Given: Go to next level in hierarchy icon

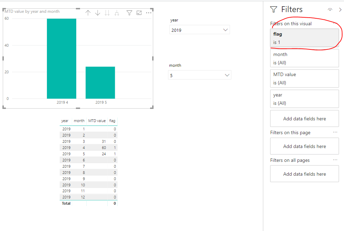Looking at the screenshot, I should (x=107, y=13).
